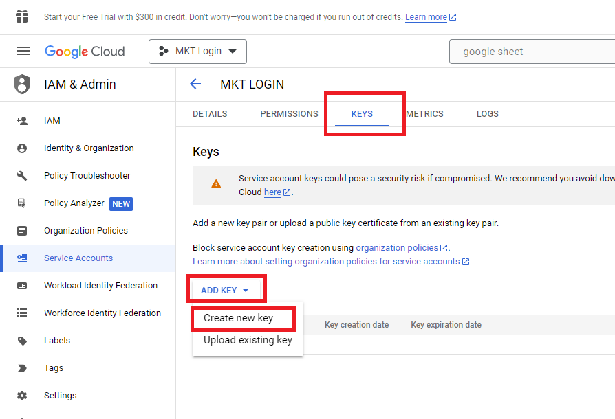Viewport: 615px width, 419px height.
Task: Open the hamburger navigation menu
Action: [23, 51]
